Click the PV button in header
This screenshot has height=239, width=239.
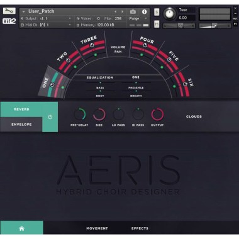pos(235,24)
